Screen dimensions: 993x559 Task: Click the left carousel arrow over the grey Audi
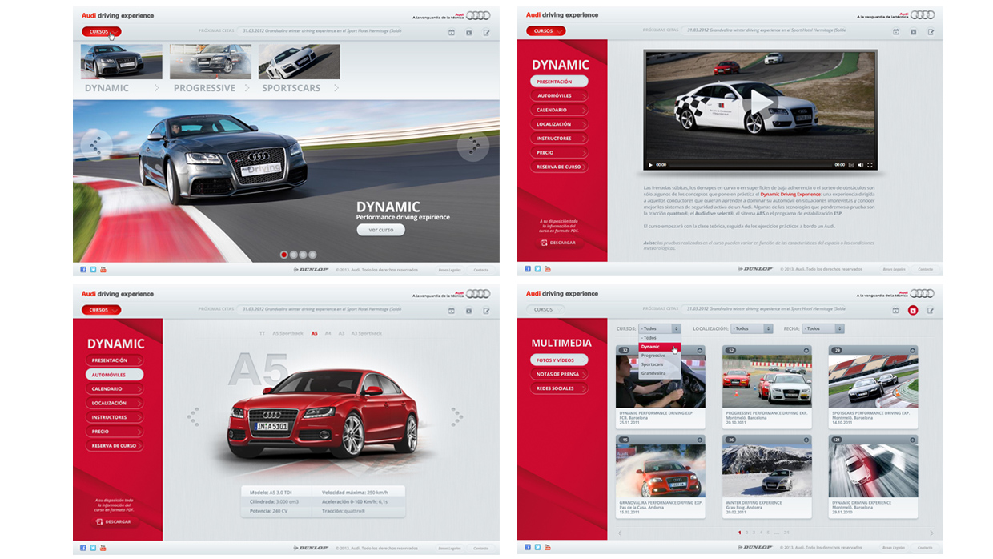[x=95, y=145]
